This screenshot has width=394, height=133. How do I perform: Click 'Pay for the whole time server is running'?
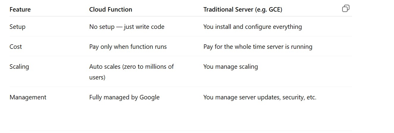tap(258, 47)
